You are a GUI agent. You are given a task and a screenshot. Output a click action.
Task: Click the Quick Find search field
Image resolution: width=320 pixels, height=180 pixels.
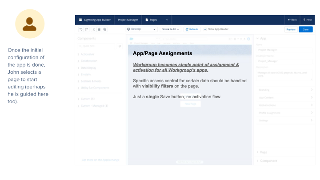[96, 46]
